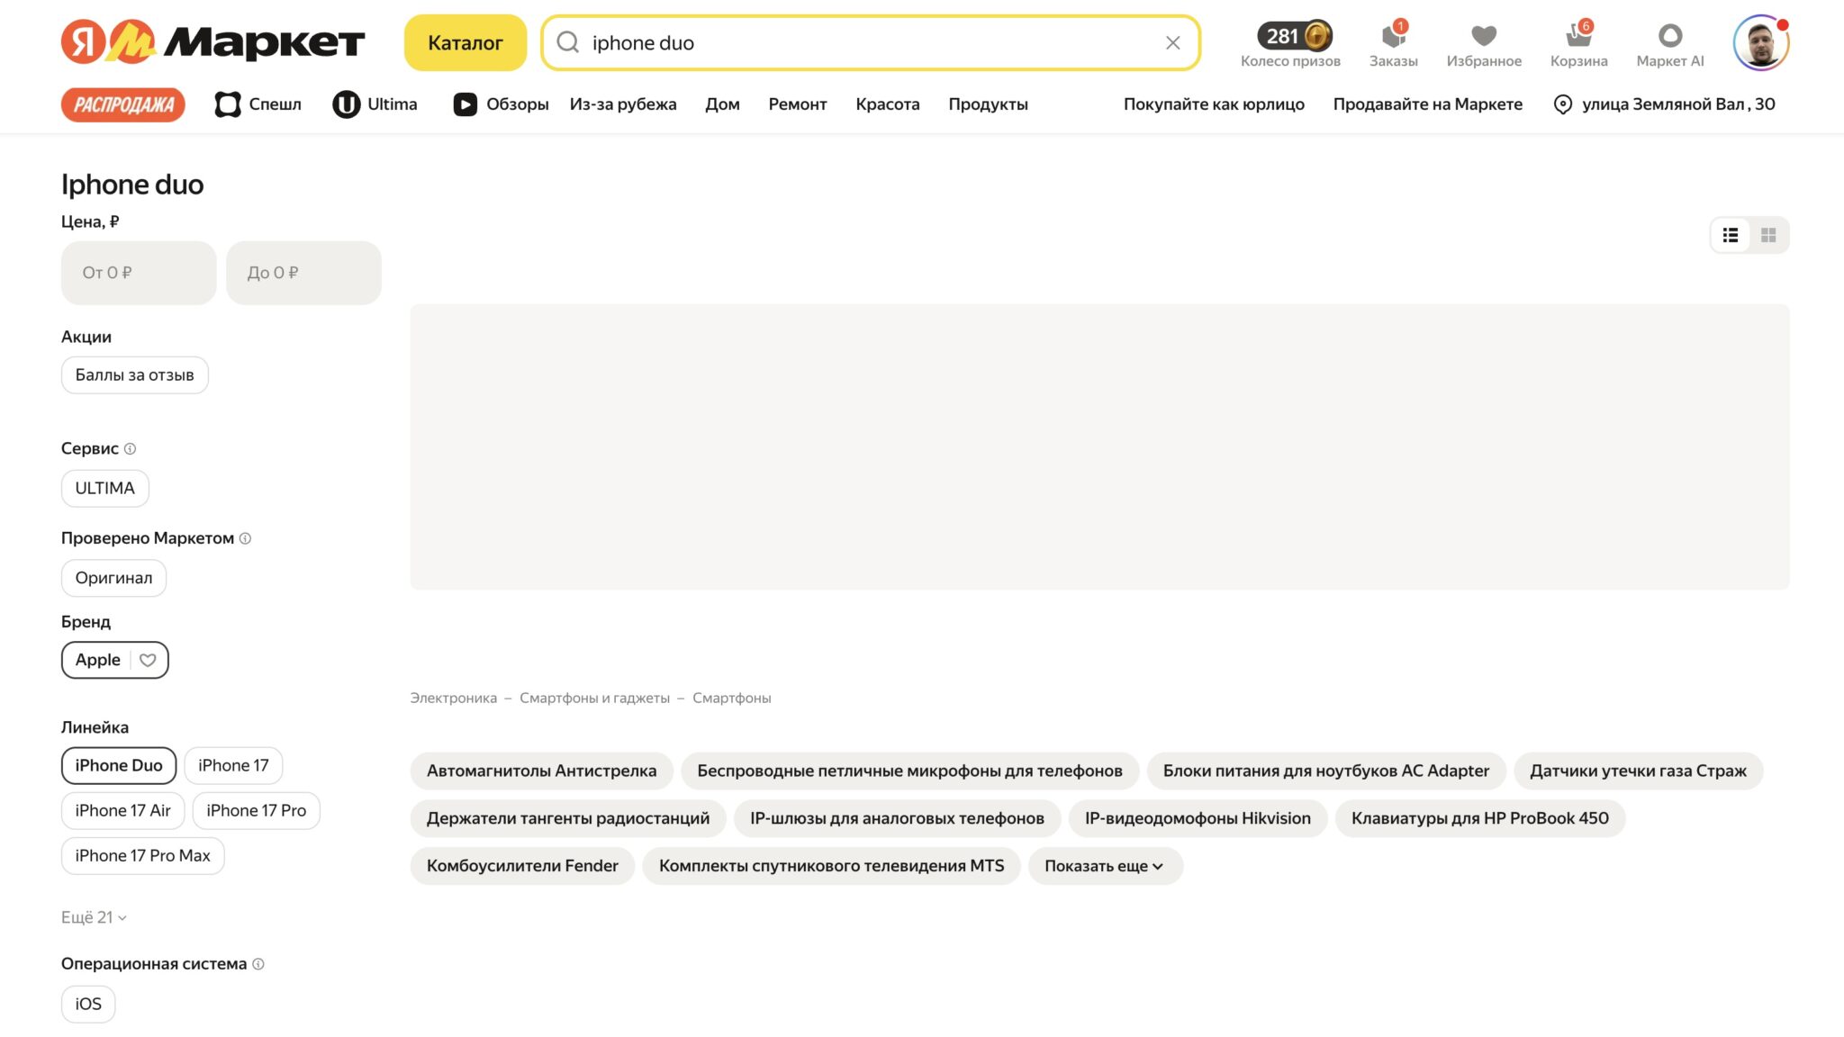The image size is (1844, 1037).
Task: Expand Ещё 21 lineup options
Action: (x=94, y=917)
